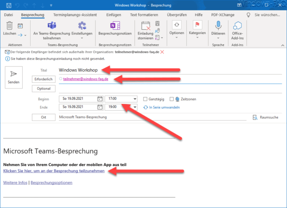Enable the Zeitzonen checkbox
287x208 pixels.
[x=172, y=99]
